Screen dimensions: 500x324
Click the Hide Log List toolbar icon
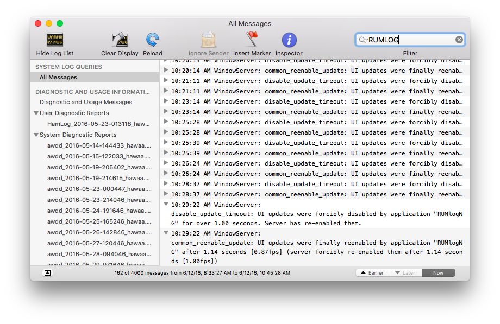[55, 40]
